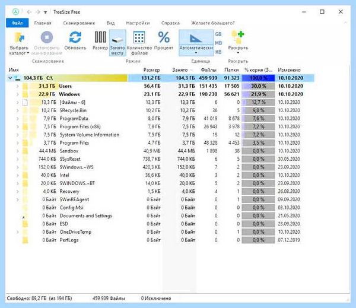Expand System Volume Information folder
This screenshot has height=308, width=356.
(17, 135)
